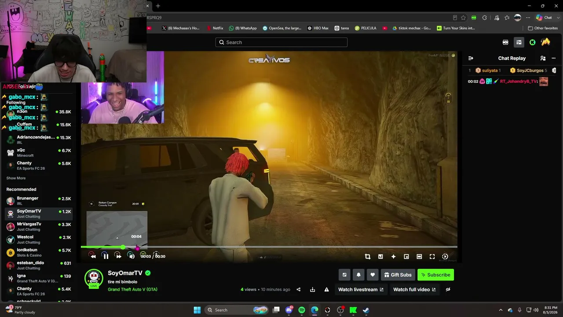
Task: Open WhatsApp bookmark
Action: (x=243, y=28)
